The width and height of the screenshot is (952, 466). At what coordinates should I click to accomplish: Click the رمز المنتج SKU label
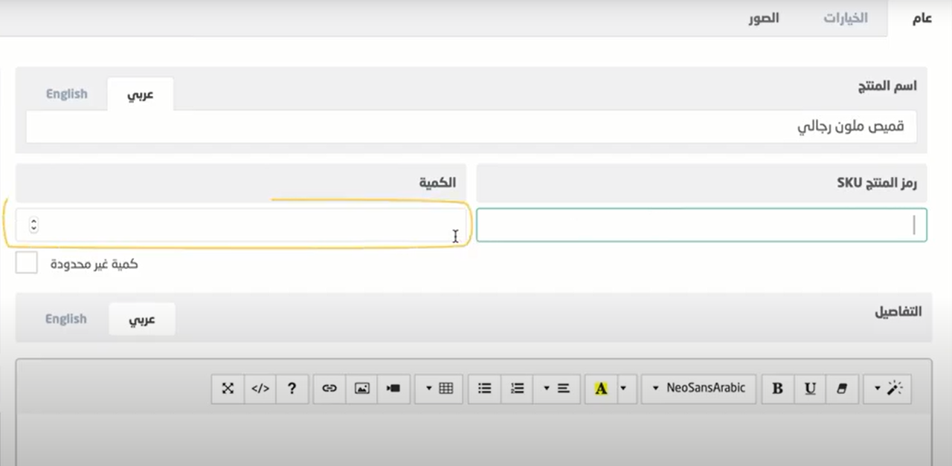click(x=877, y=183)
